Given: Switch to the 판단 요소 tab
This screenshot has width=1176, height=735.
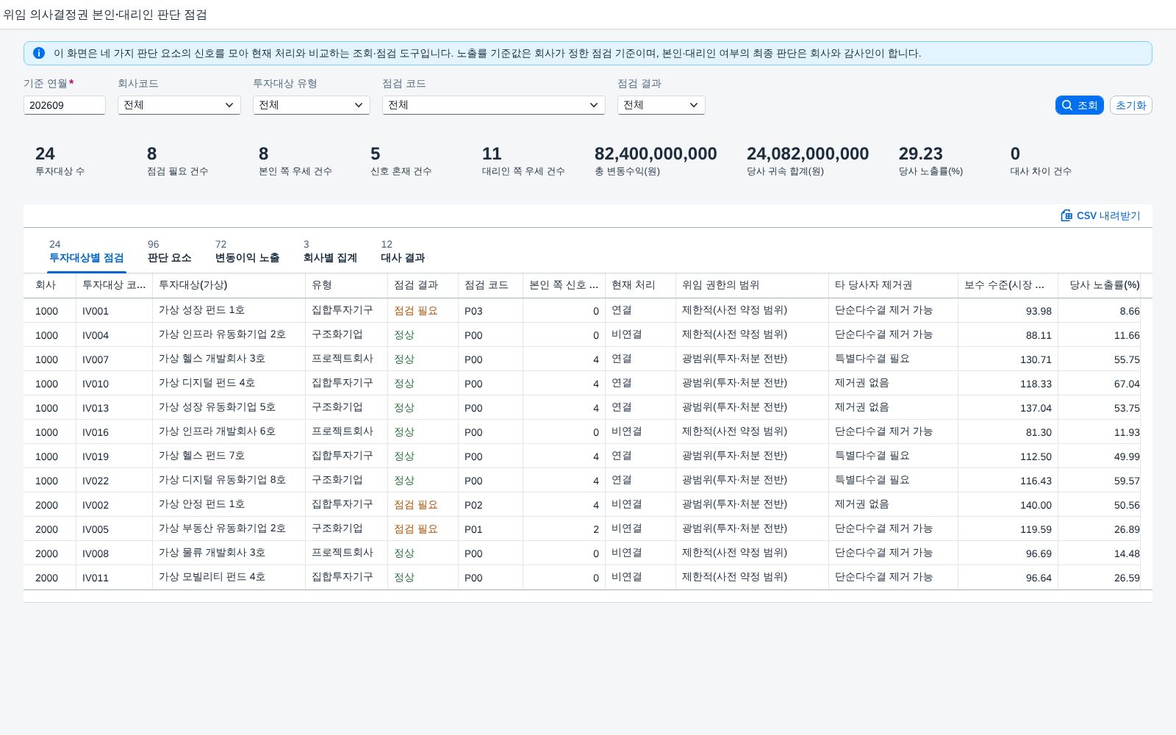Looking at the screenshot, I should pyautogui.click(x=169, y=251).
